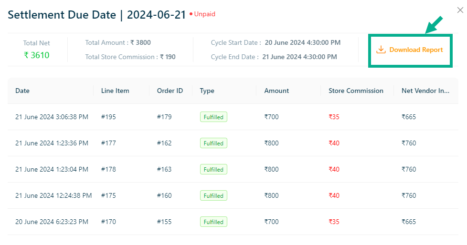Image resolution: width=467 pixels, height=245 pixels.
Task: Select order ID #163
Action: (x=164, y=169)
